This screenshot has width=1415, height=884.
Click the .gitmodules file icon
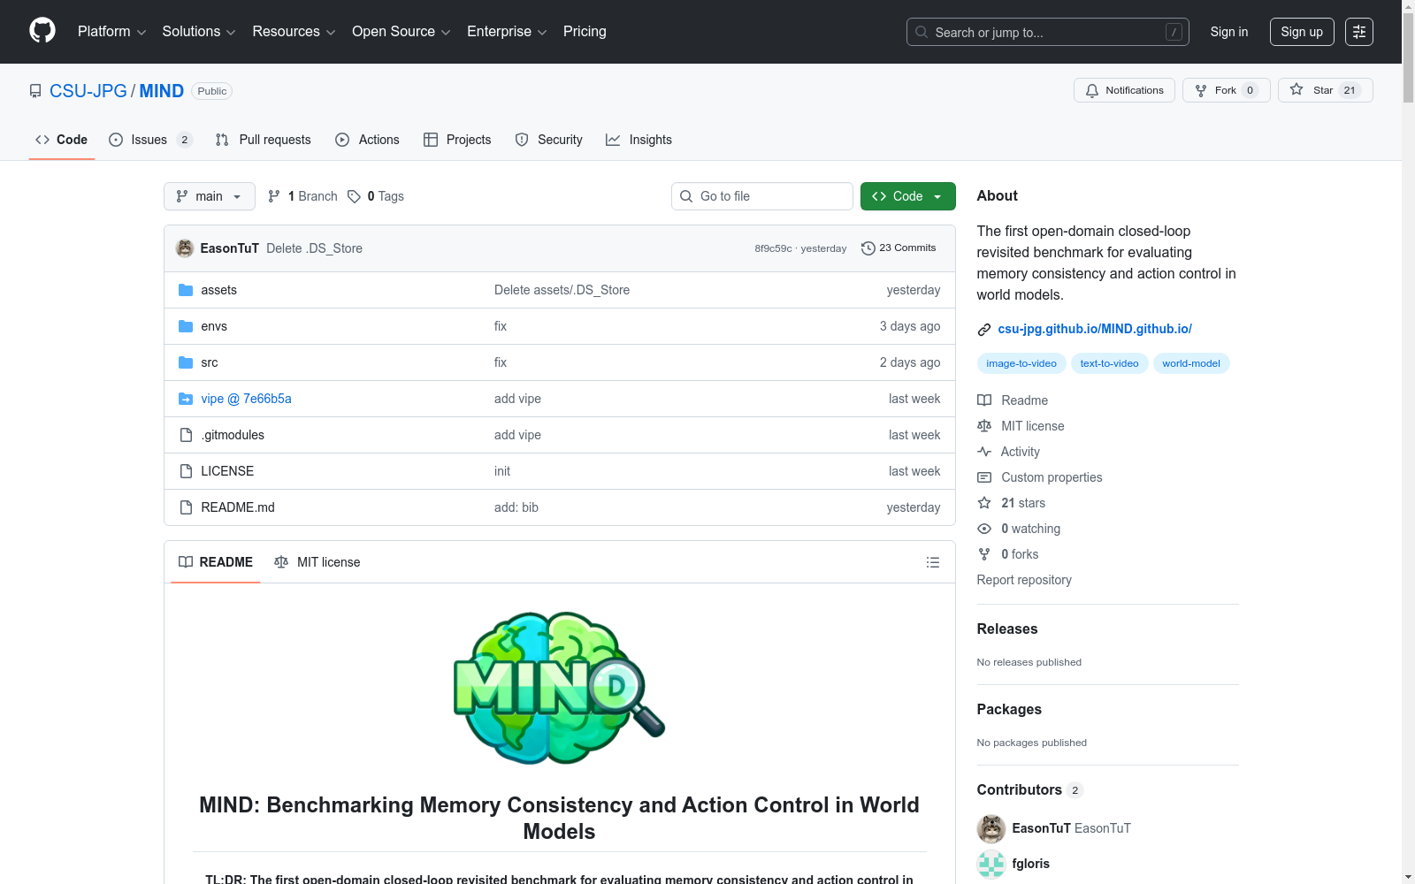point(186,435)
